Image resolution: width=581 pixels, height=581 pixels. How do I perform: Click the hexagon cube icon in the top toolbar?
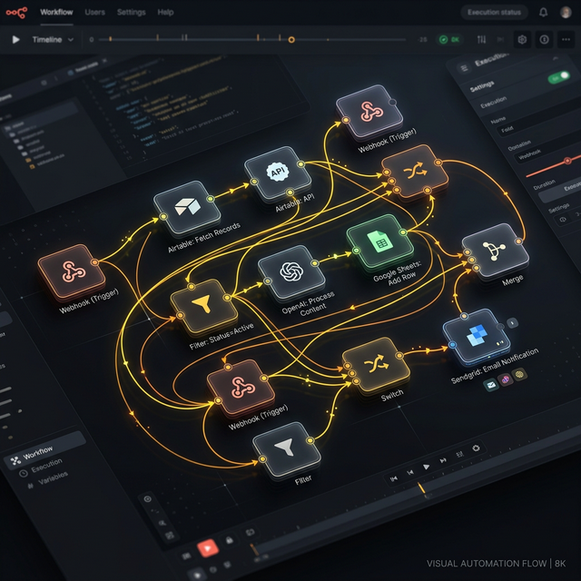click(x=522, y=39)
